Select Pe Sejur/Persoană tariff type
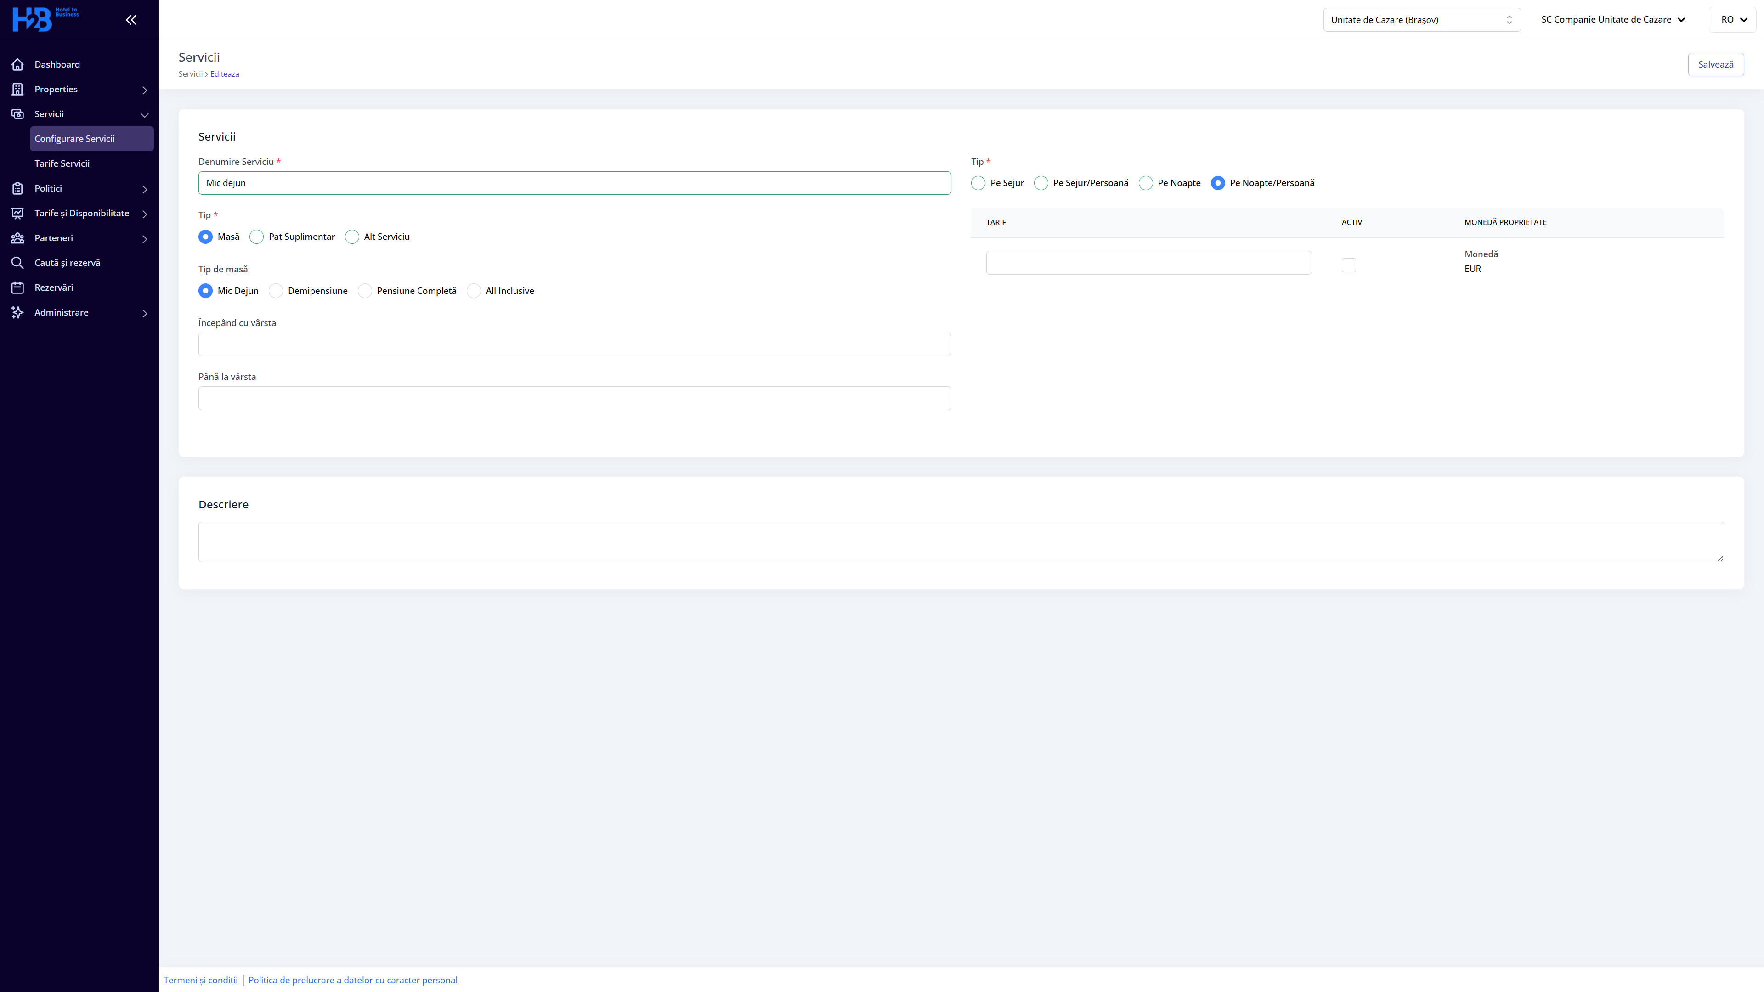 click(1041, 183)
